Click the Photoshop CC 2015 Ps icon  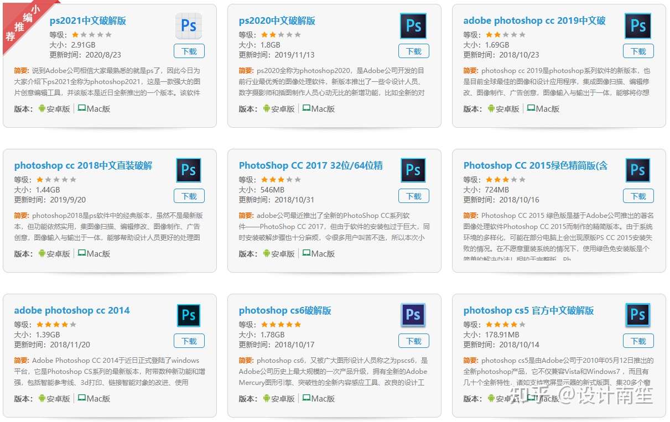638,170
